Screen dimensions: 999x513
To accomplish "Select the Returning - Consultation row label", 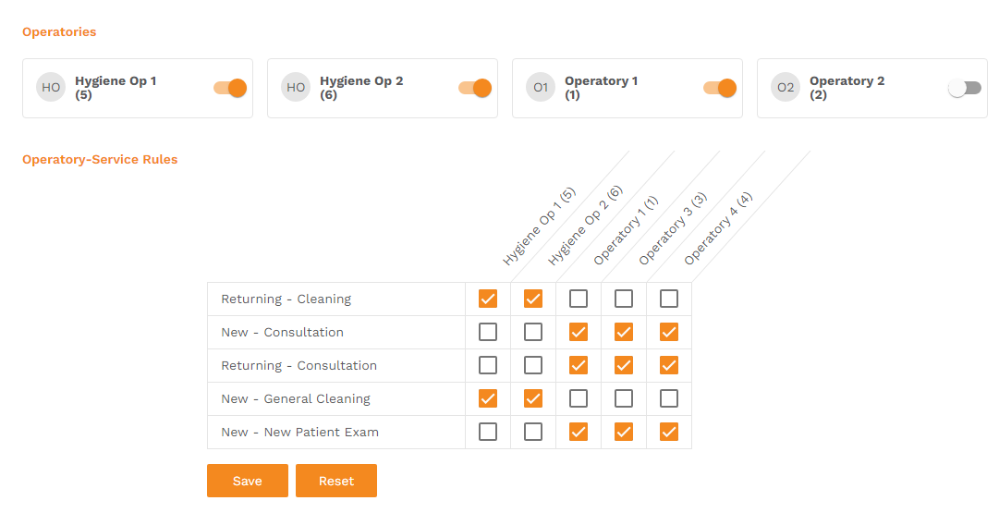I will (298, 366).
